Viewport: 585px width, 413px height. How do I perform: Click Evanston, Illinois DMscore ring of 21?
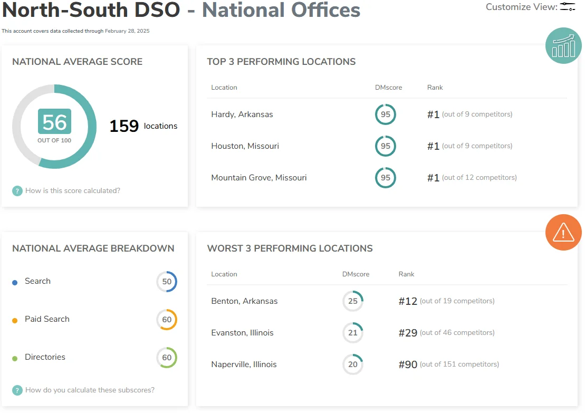[x=353, y=333]
